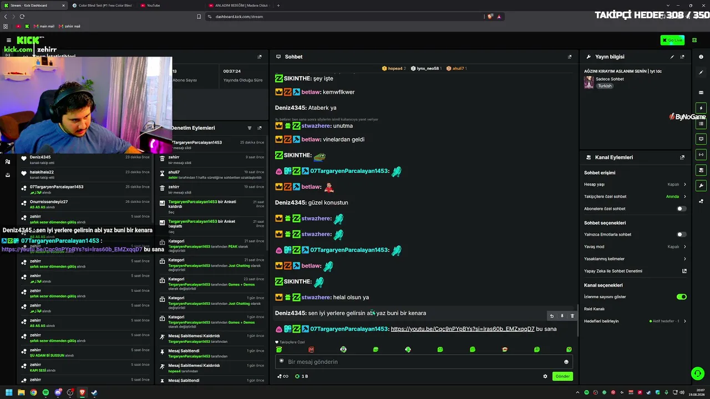Open the emoji picker in message box

pos(566,362)
